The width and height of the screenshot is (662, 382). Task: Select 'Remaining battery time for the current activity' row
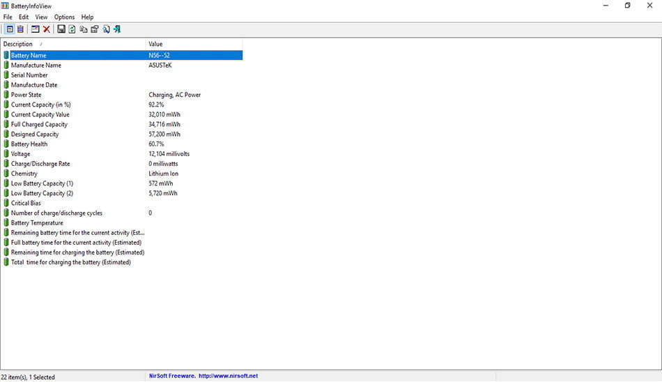point(123,232)
